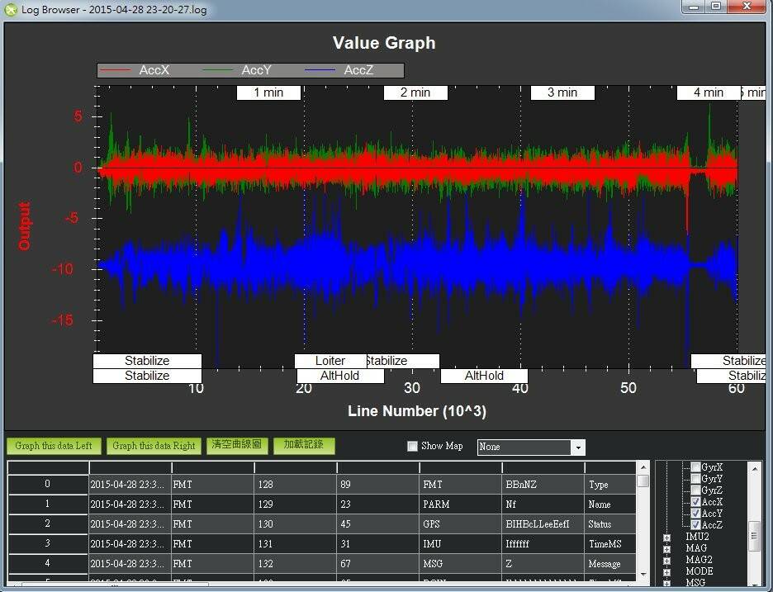Select row header 0 in the table
Image resolution: width=773 pixels, height=592 pixels.
coord(48,484)
